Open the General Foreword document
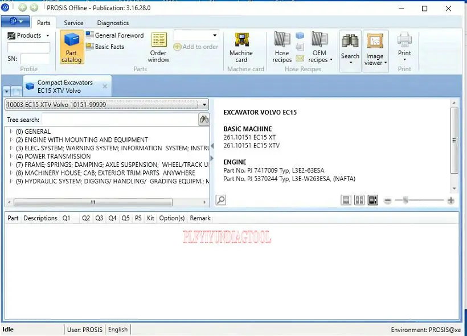The image size is (467, 336). [114, 35]
